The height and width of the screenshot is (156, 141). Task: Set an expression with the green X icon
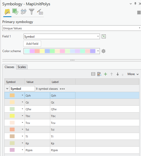[104, 36]
